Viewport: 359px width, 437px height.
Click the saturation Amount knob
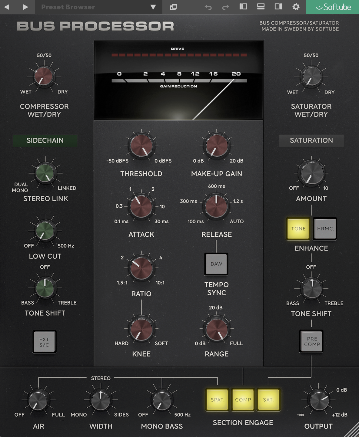pos(311,173)
